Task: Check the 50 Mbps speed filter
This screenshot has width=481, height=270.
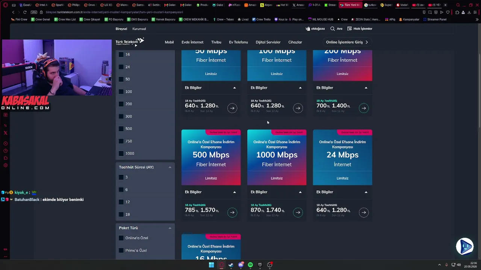Action: [121, 79]
